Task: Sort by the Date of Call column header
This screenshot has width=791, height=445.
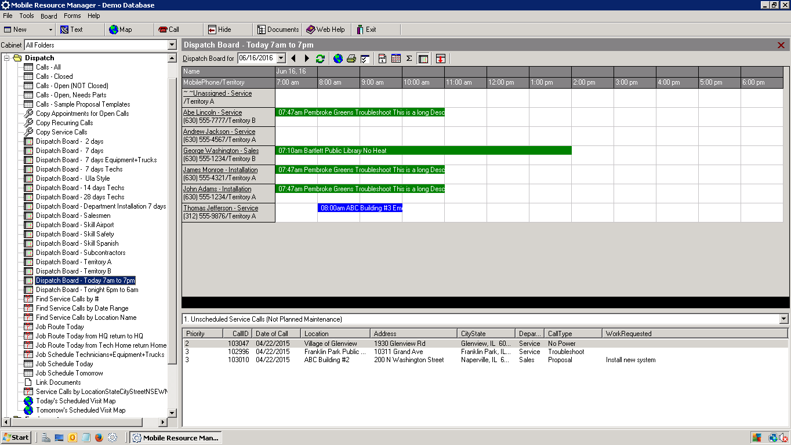Action: coord(277,334)
